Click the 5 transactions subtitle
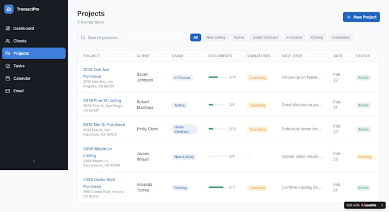Image resolution: width=389 pixels, height=212 pixels. (90, 22)
